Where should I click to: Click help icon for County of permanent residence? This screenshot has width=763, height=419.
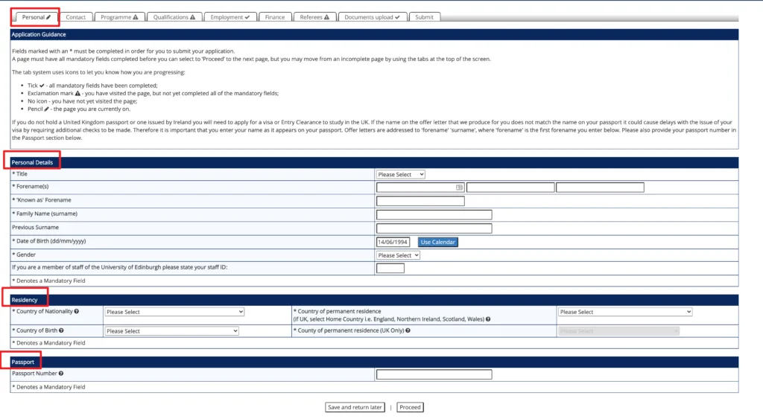(410, 330)
